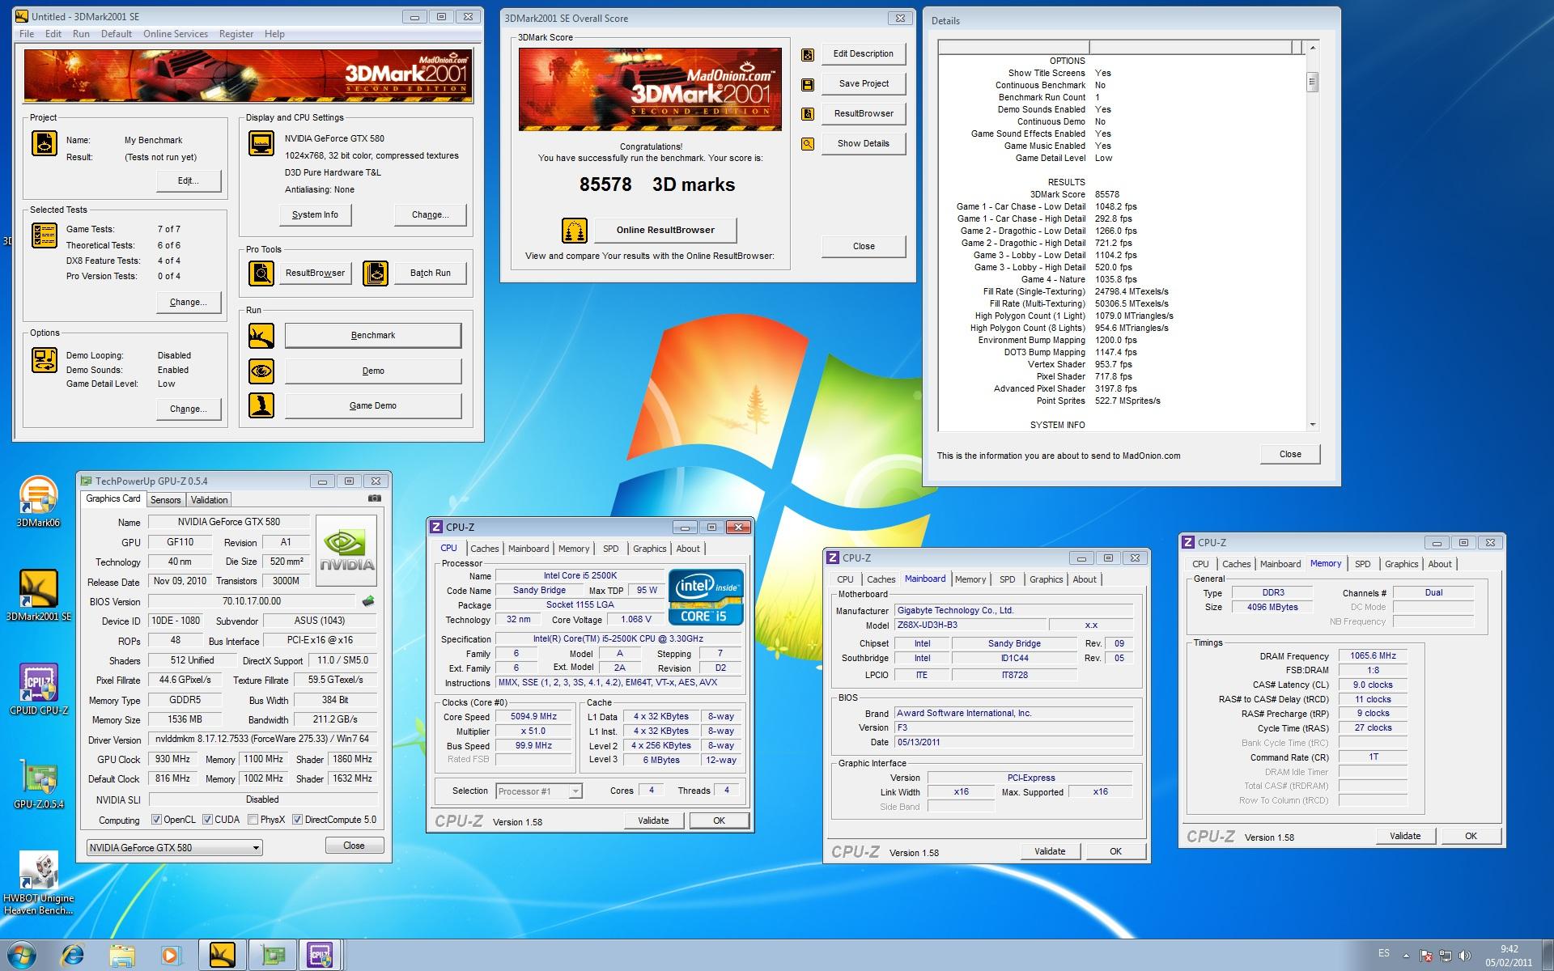Click the GPU-Z screenshot camera icon

(375, 499)
